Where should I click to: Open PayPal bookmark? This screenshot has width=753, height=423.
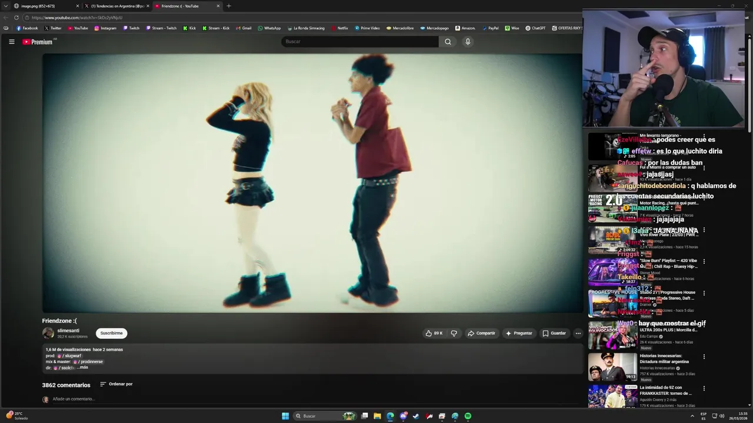490,28
